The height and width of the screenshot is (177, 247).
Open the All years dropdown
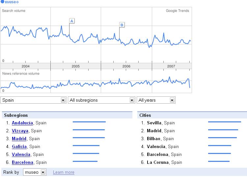(x=156, y=100)
